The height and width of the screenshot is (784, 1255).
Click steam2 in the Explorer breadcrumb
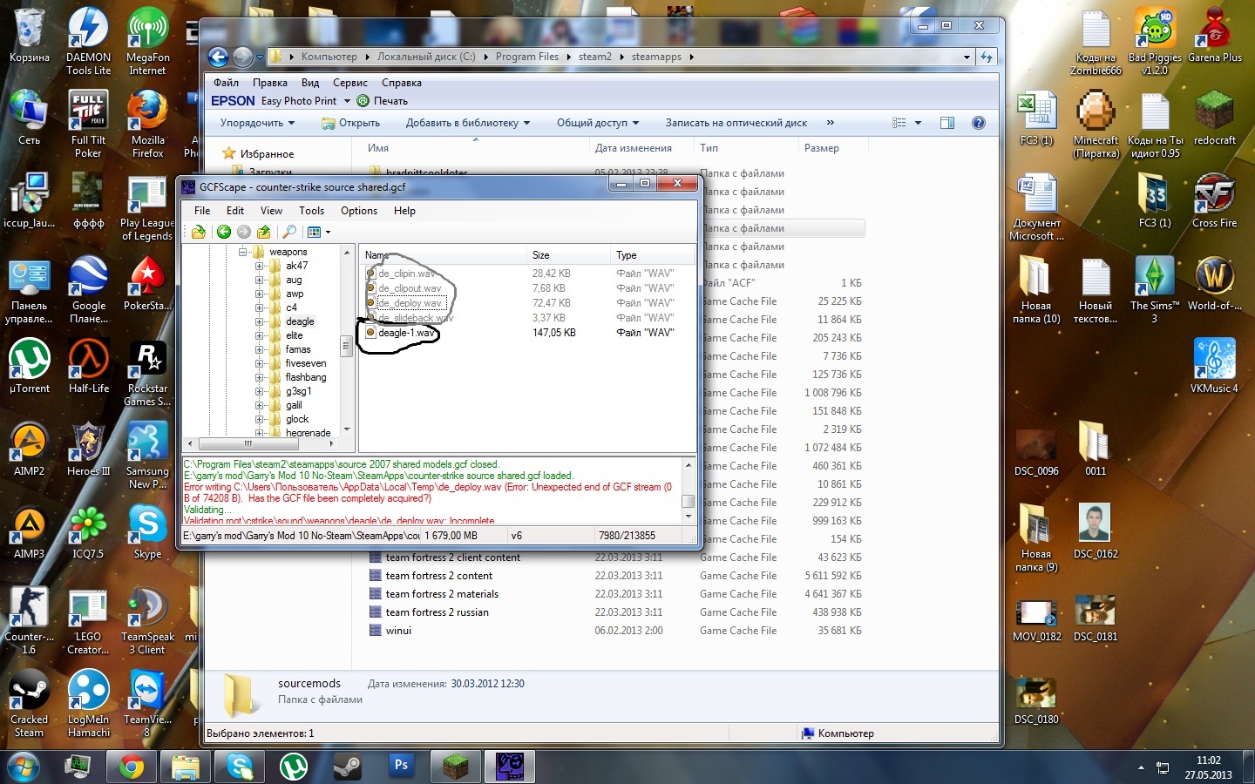(x=594, y=57)
